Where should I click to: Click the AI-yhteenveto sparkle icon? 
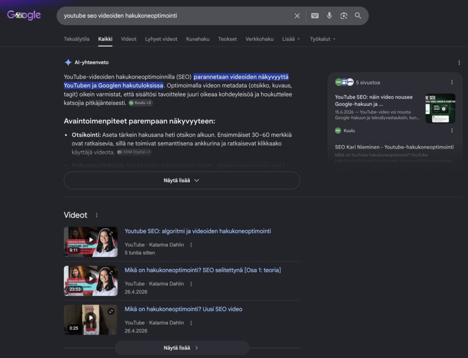68,62
